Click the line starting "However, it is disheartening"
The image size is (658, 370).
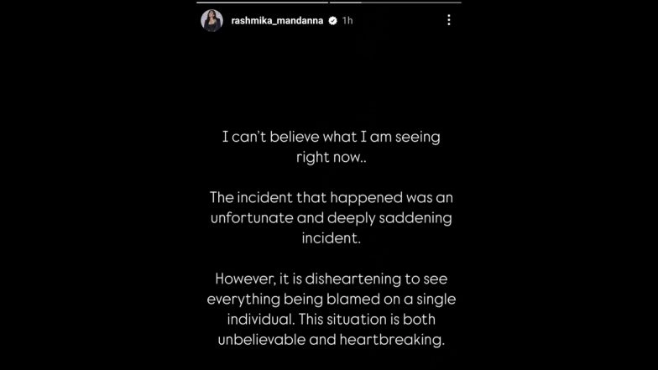(331, 279)
